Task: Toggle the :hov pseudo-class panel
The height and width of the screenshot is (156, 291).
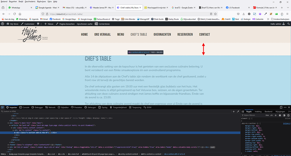Action: (267, 115)
